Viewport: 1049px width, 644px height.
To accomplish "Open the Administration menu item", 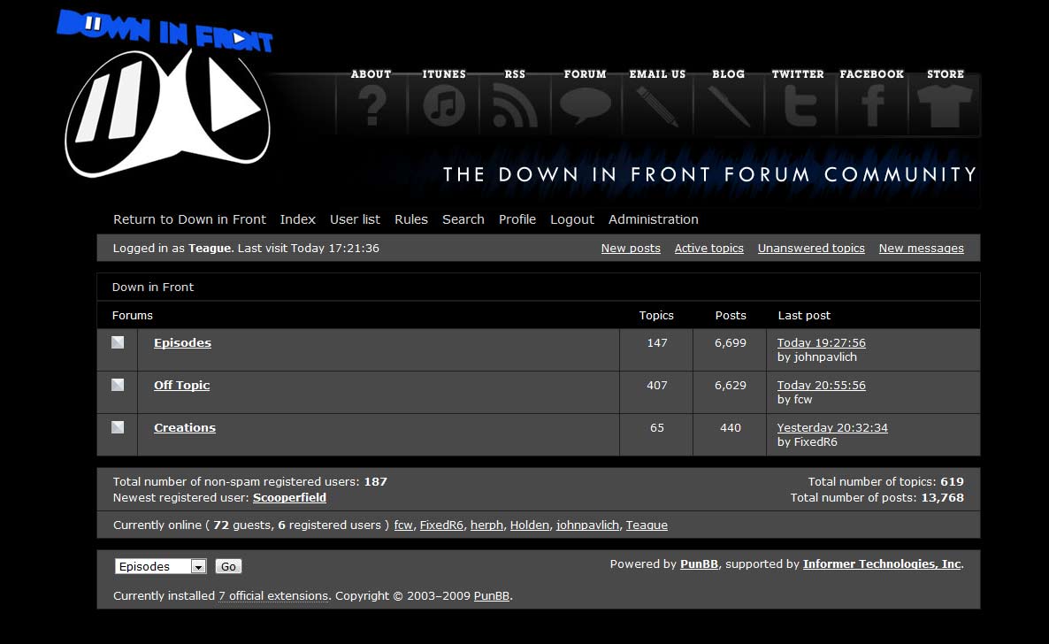I will 653,219.
